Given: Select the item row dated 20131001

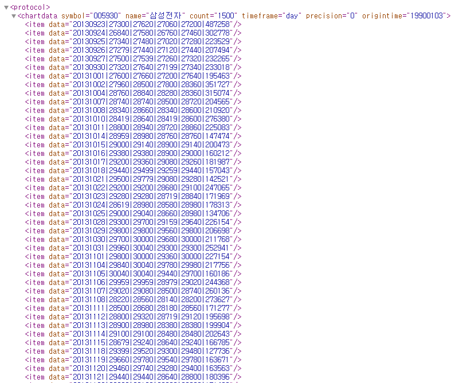Looking at the screenshot, I should pos(133,76).
